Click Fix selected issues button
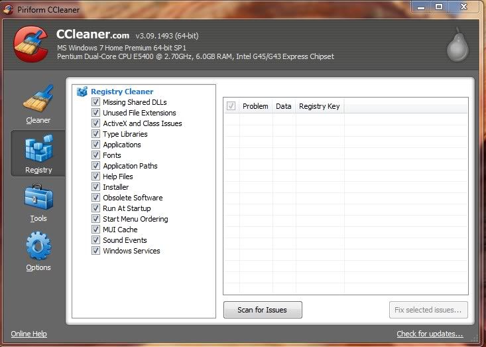 coord(428,310)
